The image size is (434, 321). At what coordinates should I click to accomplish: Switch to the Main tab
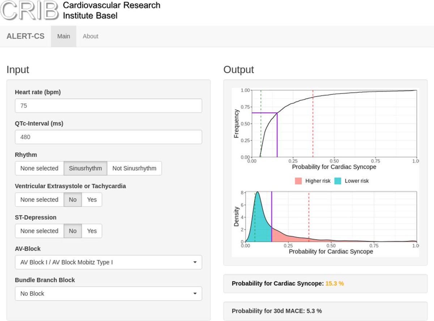[x=64, y=36]
